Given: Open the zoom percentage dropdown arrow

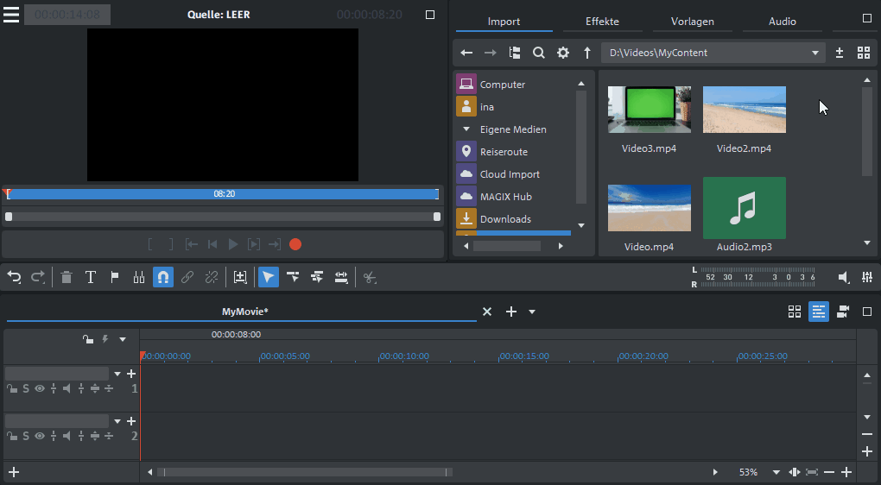Looking at the screenshot, I should pyautogui.click(x=776, y=472).
